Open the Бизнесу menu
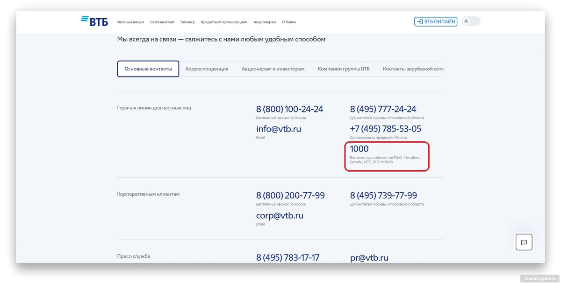The width and height of the screenshot is (561, 284). click(x=187, y=21)
